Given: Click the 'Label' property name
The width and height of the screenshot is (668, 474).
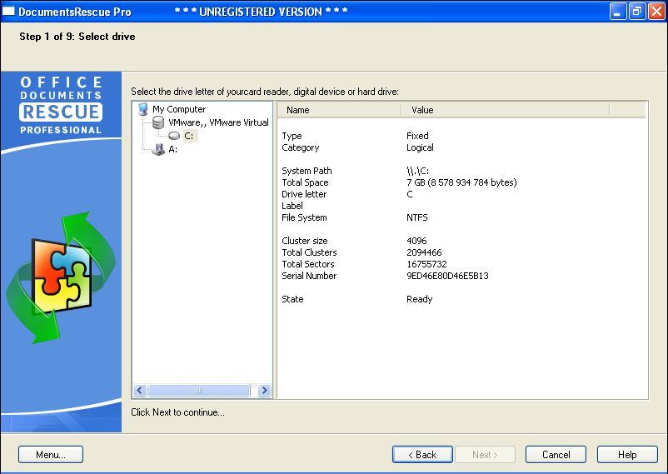Looking at the screenshot, I should [x=292, y=206].
